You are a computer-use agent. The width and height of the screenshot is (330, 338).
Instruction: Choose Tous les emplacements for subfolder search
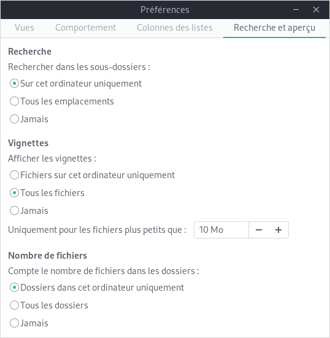pyautogui.click(x=62, y=101)
